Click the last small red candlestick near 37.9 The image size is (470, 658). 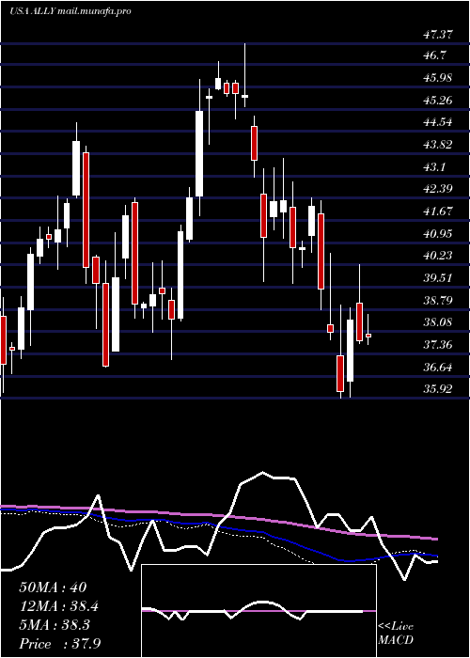pos(368,330)
